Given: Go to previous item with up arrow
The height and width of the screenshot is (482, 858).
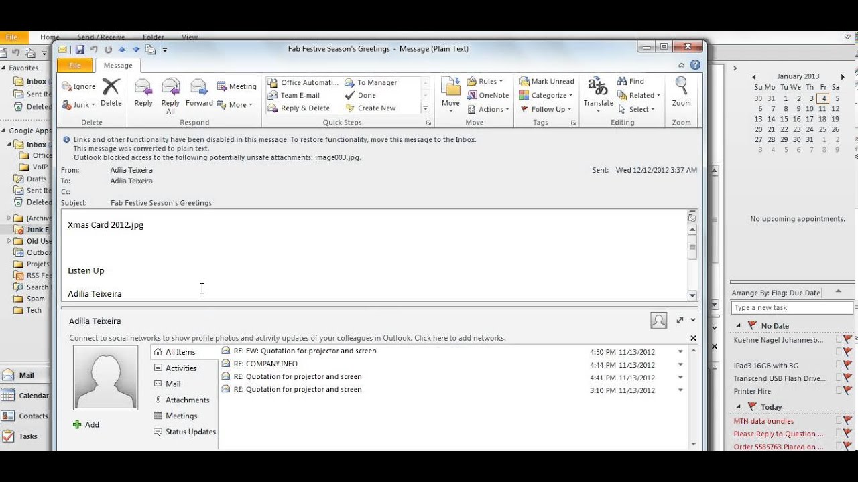Looking at the screenshot, I should 122,49.
